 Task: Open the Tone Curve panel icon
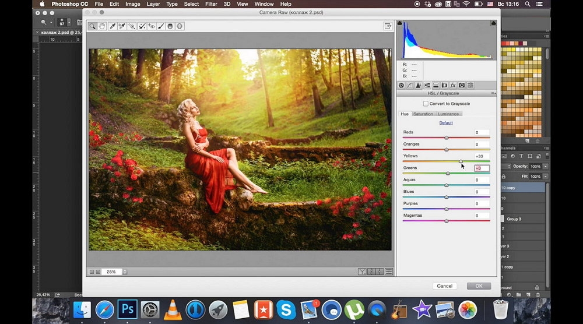click(410, 85)
